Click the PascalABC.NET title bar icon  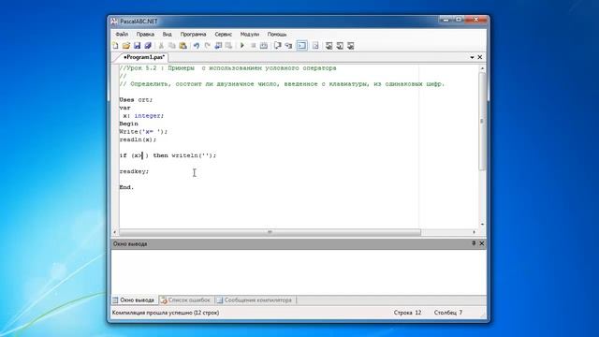(114, 22)
